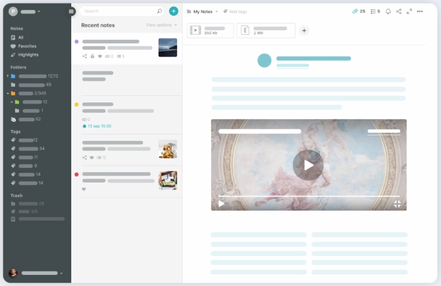
Task: Click the note author teal avatar circle
Action: pos(265,61)
